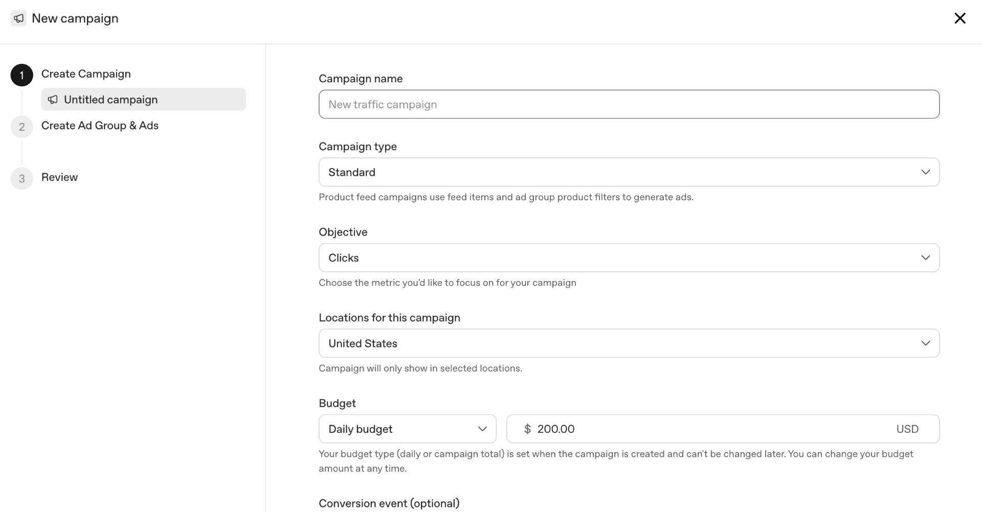Close the New campaign dialog
The height and width of the screenshot is (512, 982).
click(959, 18)
